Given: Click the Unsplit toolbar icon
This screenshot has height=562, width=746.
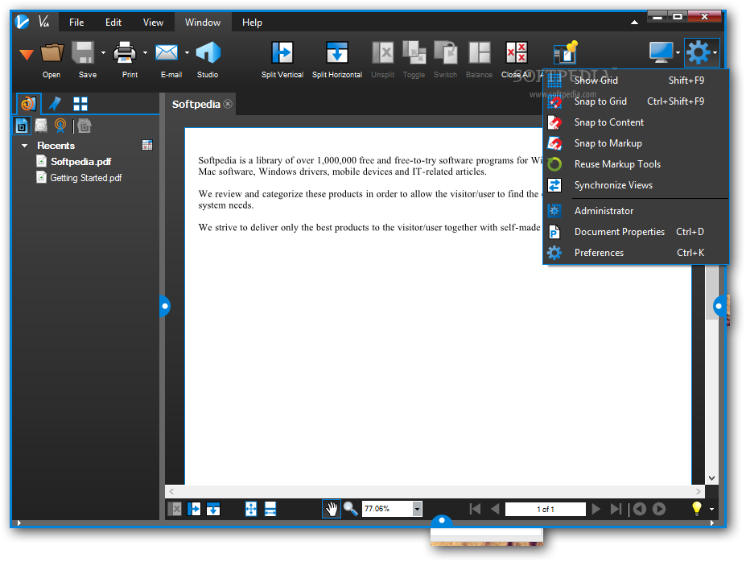Looking at the screenshot, I should tap(382, 52).
